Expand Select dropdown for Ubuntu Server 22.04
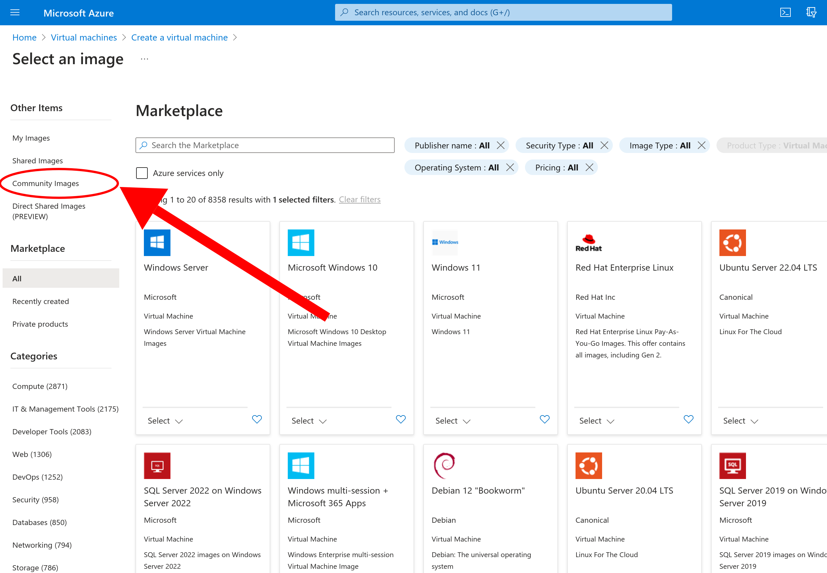The image size is (827, 573). [x=741, y=421]
